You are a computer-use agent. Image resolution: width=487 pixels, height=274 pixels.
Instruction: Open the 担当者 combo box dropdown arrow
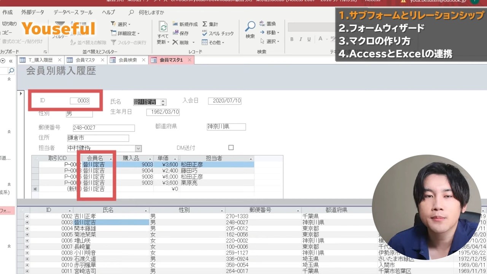[x=138, y=148]
